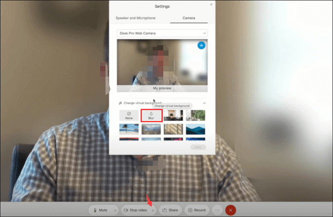Switch to the Speaker and Microphone tab
333x217 pixels.
pyautogui.click(x=135, y=18)
